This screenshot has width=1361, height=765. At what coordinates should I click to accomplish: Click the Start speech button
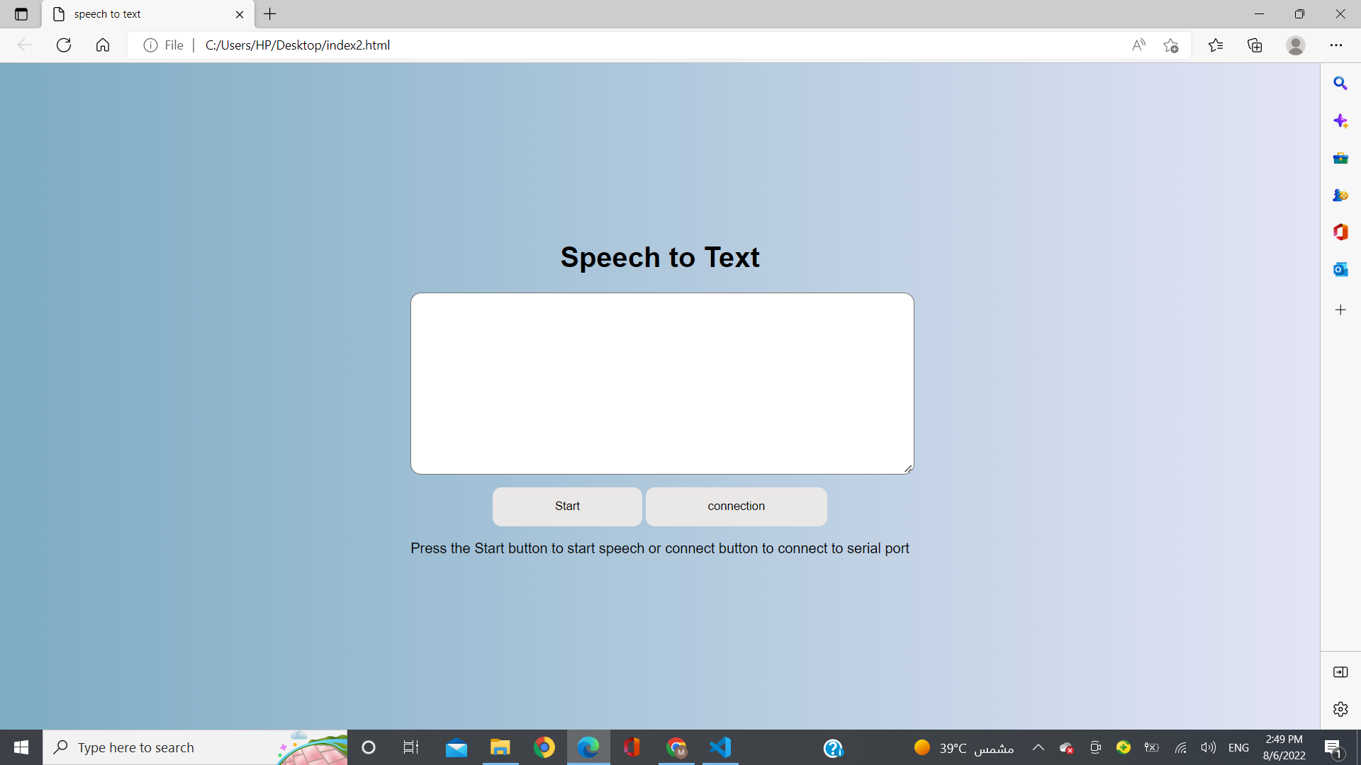(x=567, y=506)
